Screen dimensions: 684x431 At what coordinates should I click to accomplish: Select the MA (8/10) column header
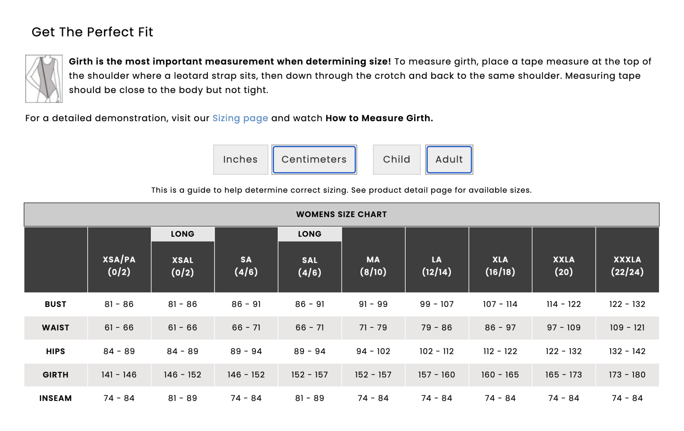click(373, 266)
